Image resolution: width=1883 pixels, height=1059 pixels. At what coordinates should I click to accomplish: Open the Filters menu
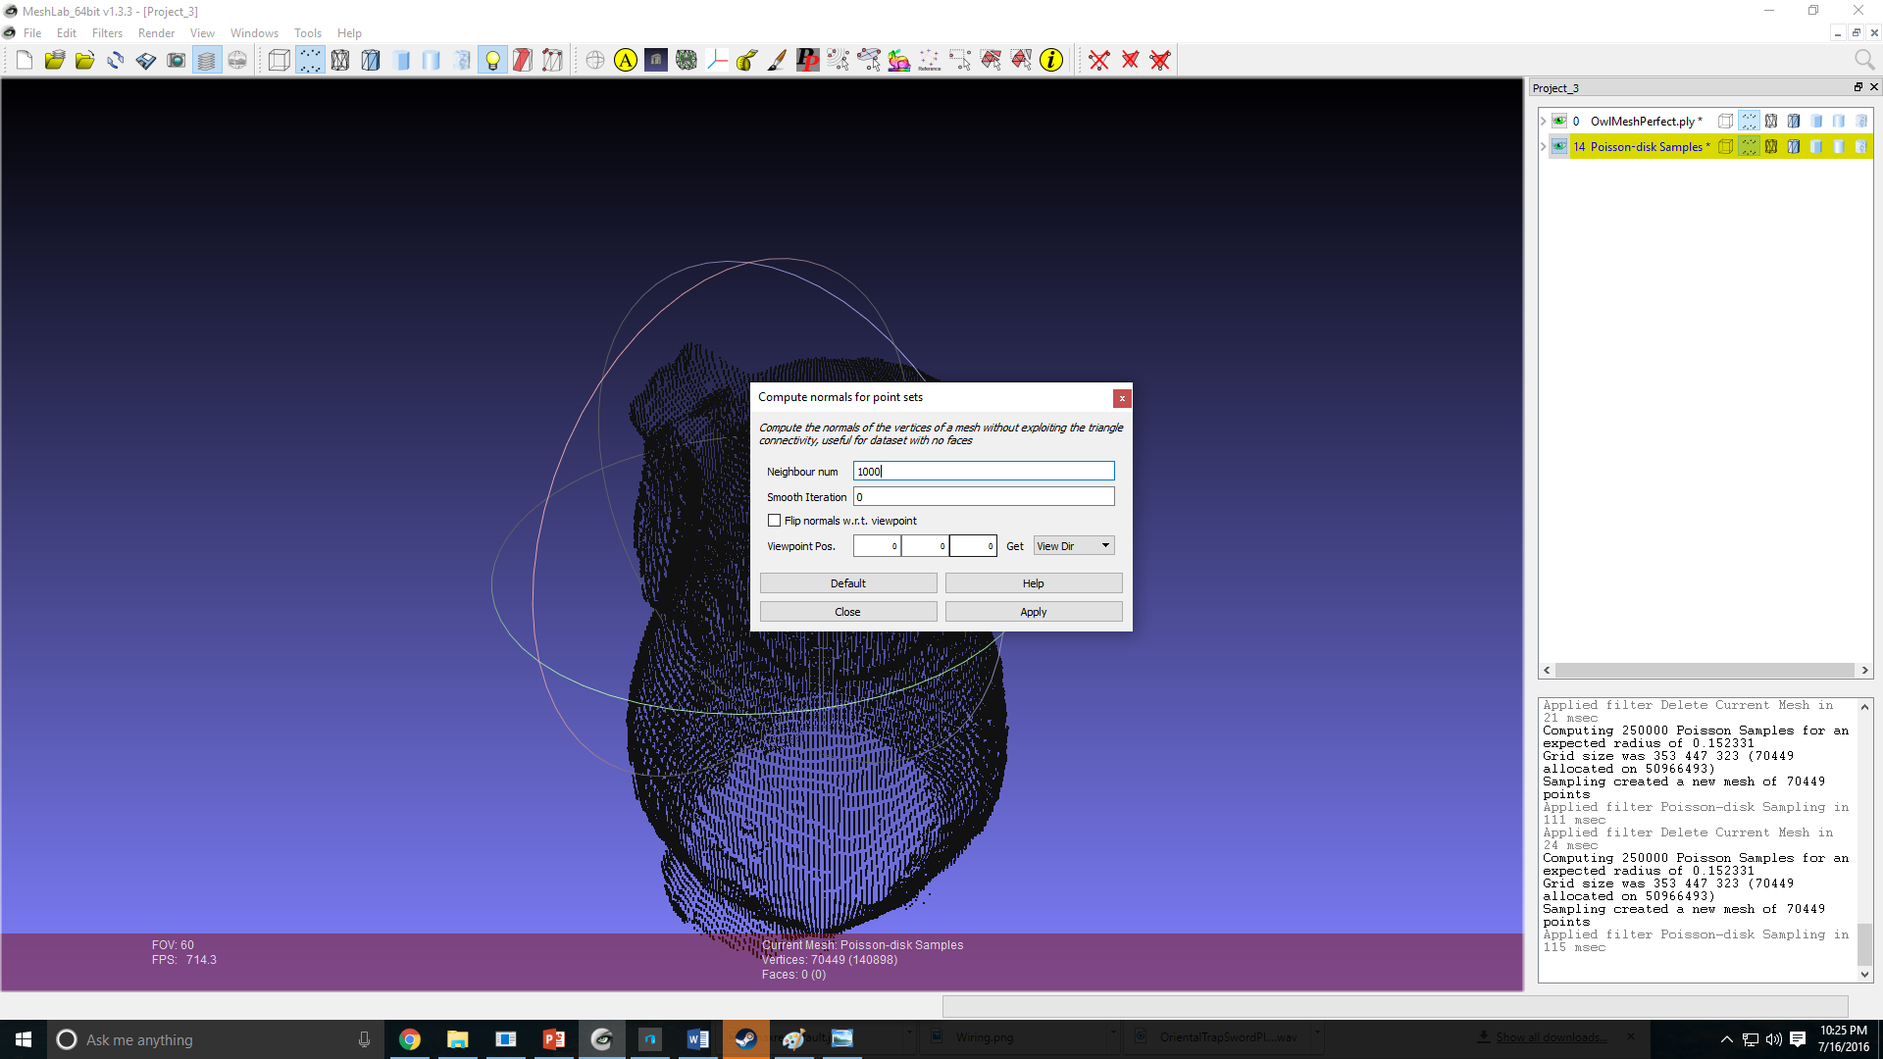(x=108, y=33)
